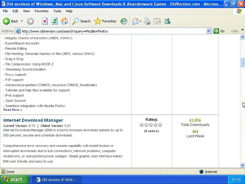Expand the Mail button dropdown arrow
The width and height of the screenshot is (245, 184).
point(140,21)
